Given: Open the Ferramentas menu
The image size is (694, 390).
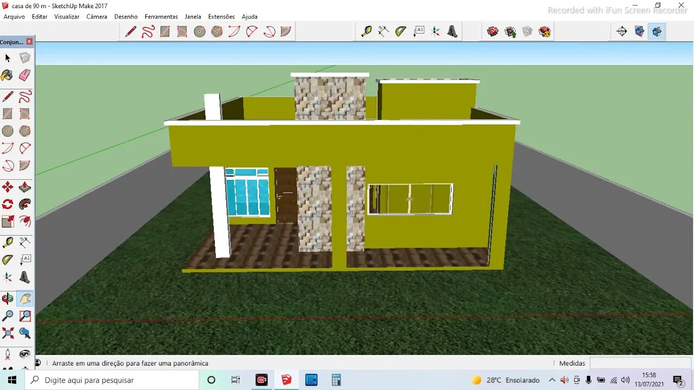Looking at the screenshot, I should coord(161,17).
